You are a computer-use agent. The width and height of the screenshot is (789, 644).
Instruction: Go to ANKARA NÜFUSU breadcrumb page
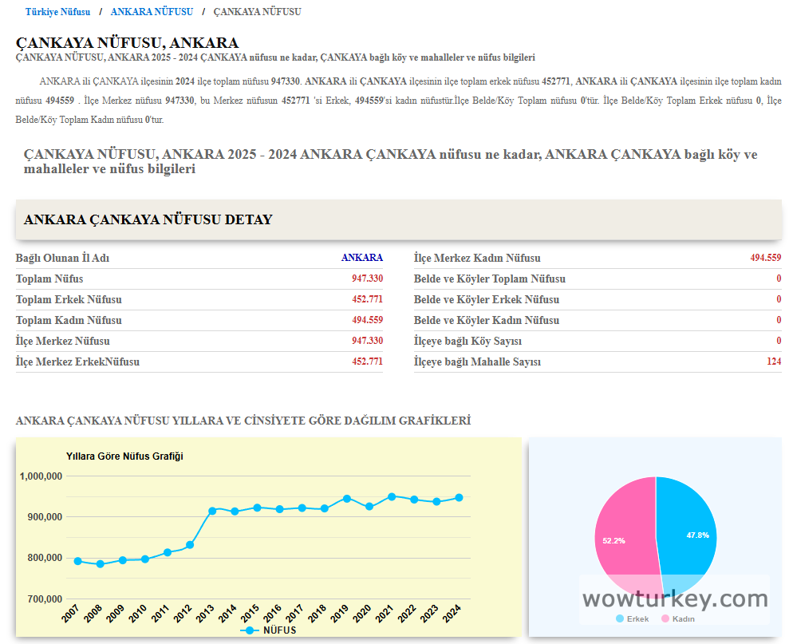coord(152,12)
